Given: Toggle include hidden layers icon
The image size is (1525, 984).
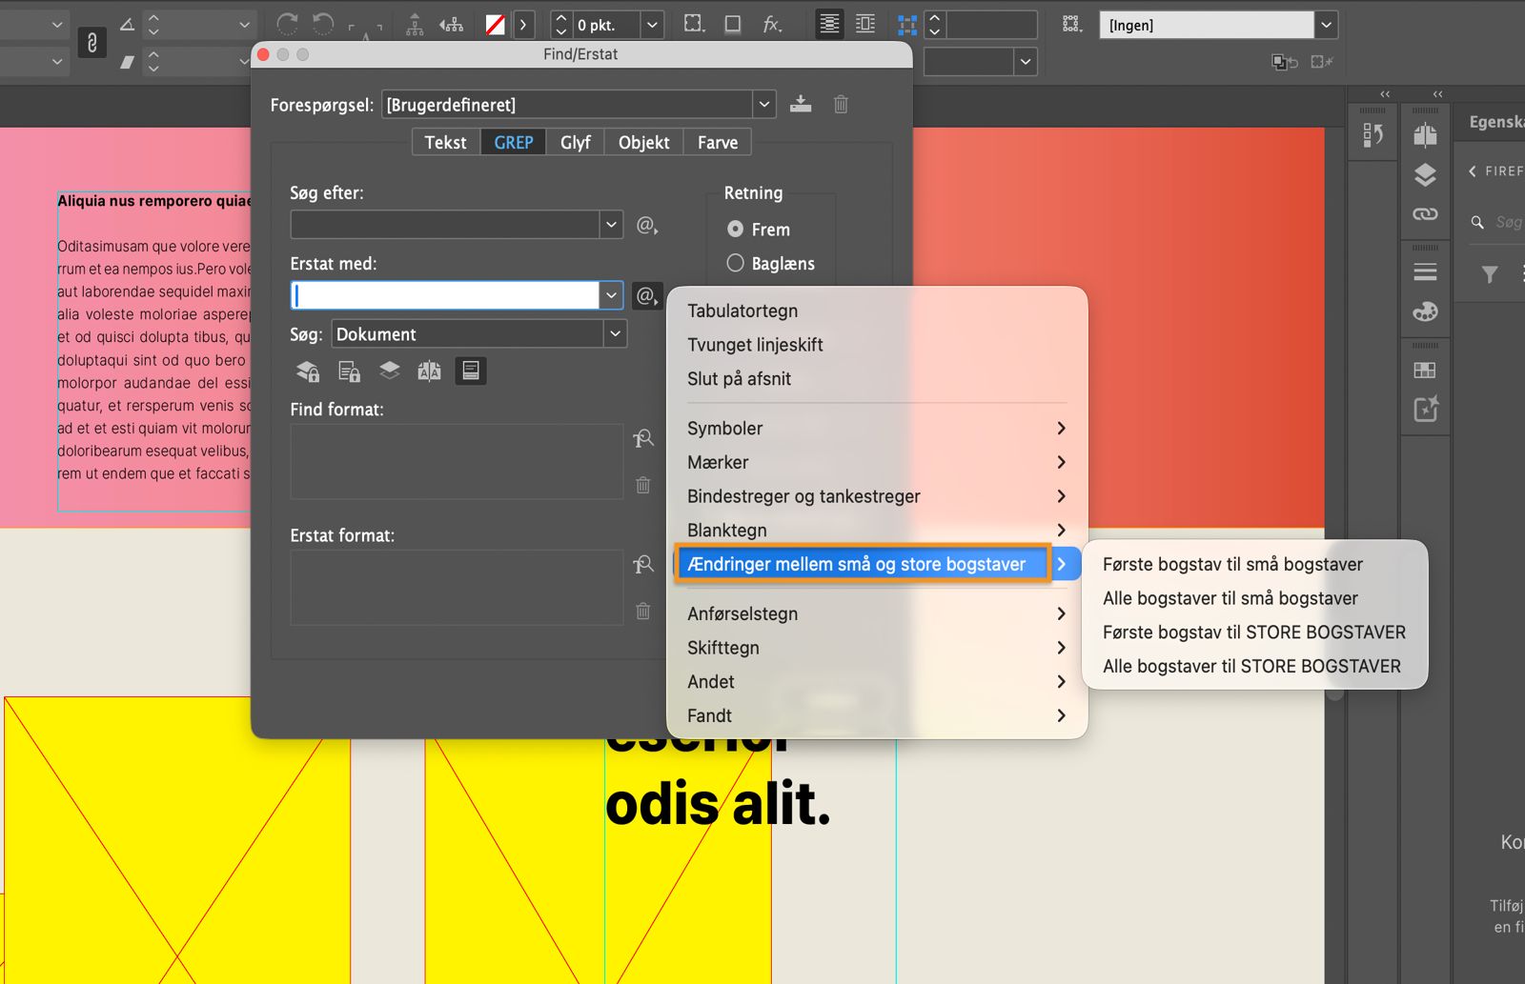Looking at the screenshot, I should tap(389, 371).
